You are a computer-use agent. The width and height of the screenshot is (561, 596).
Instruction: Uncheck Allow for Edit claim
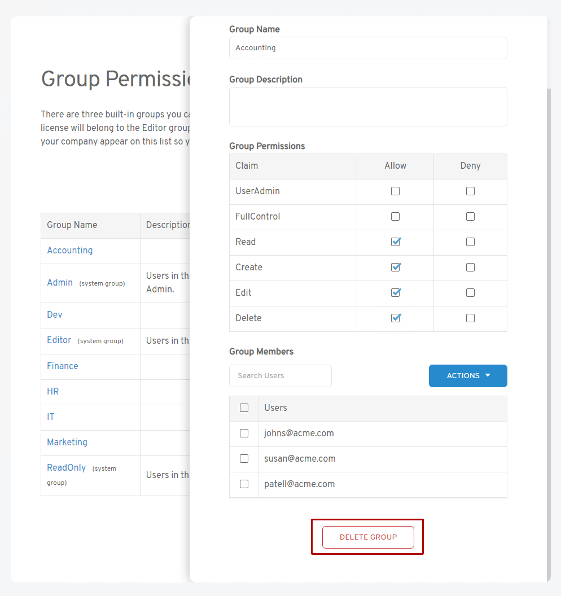click(395, 293)
